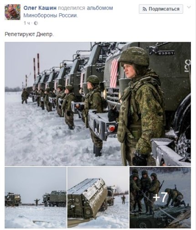Image resolution: width=196 pixels, height=230 pixels.
Task: Open the +7 more photos thumbnail
Action: (160, 198)
